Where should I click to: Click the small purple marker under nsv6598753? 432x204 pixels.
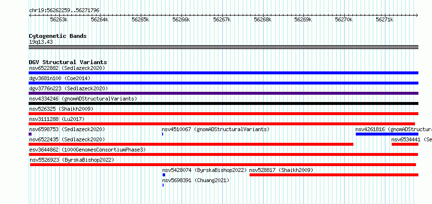(x=30, y=134)
